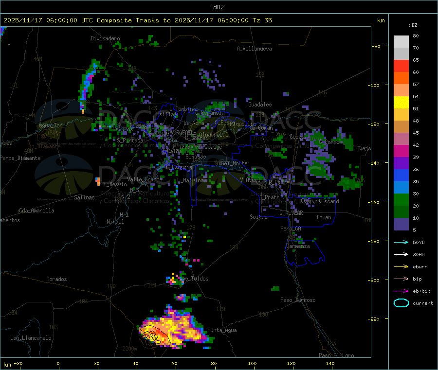Click the 'Punta_Agua' map label
438x370 pixels.
tap(222, 330)
